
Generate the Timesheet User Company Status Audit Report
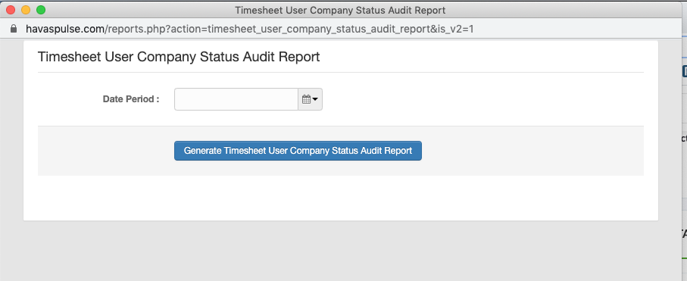point(298,151)
